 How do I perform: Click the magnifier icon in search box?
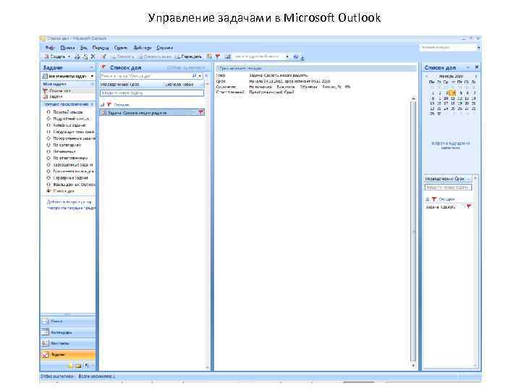tap(195, 76)
